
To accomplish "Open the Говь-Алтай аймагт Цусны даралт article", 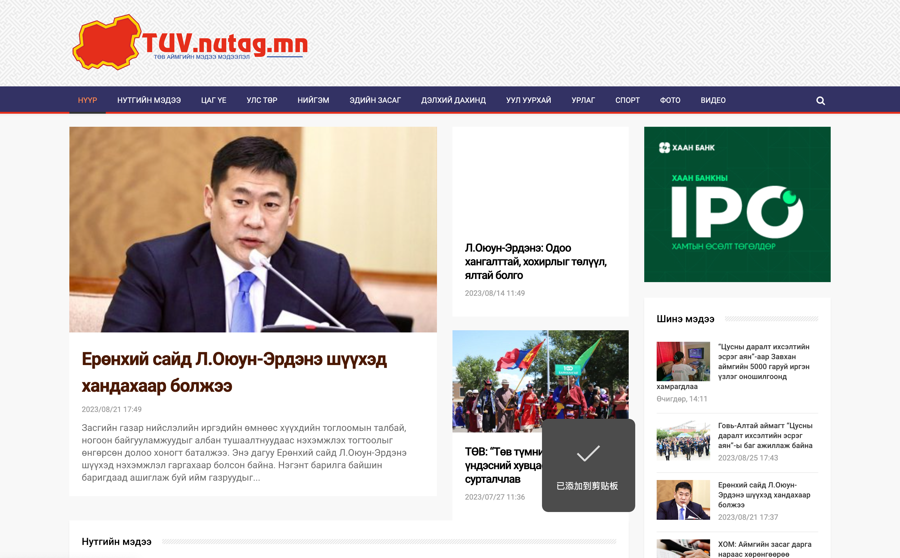I will pos(765,436).
